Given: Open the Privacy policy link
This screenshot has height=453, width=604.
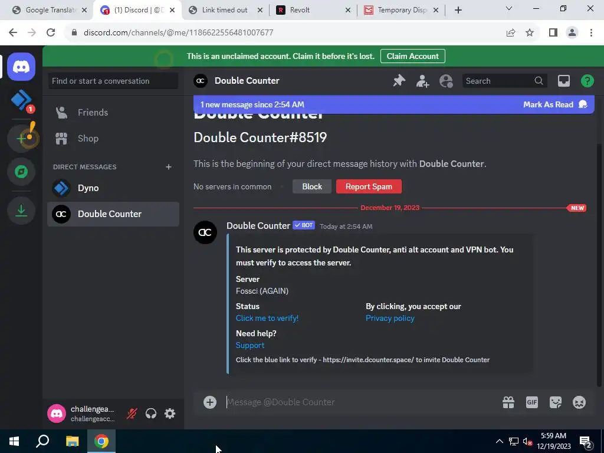Looking at the screenshot, I should [390, 318].
